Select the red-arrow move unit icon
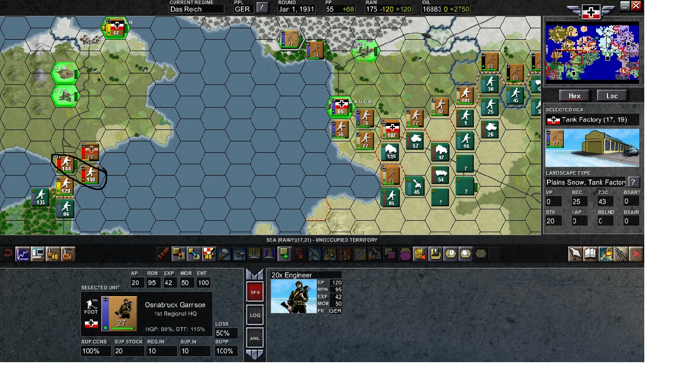The width and height of the screenshot is (678, 381). 179,254
